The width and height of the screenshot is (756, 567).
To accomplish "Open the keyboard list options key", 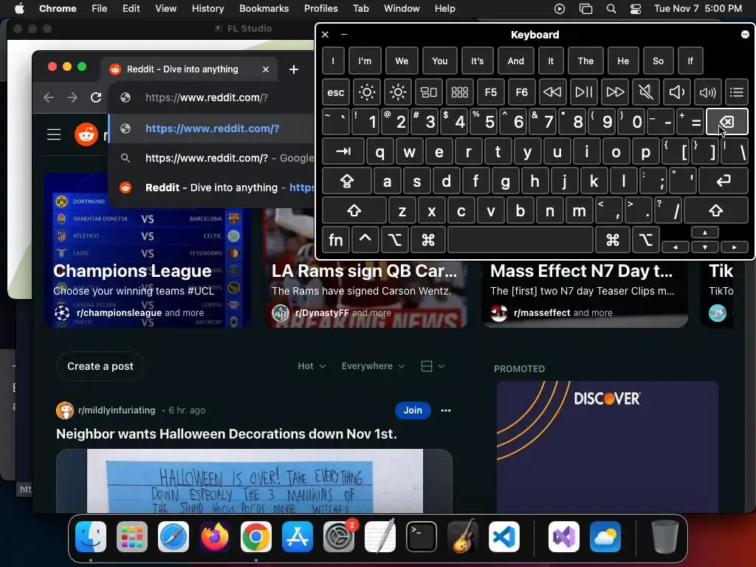I will (736, 92).
